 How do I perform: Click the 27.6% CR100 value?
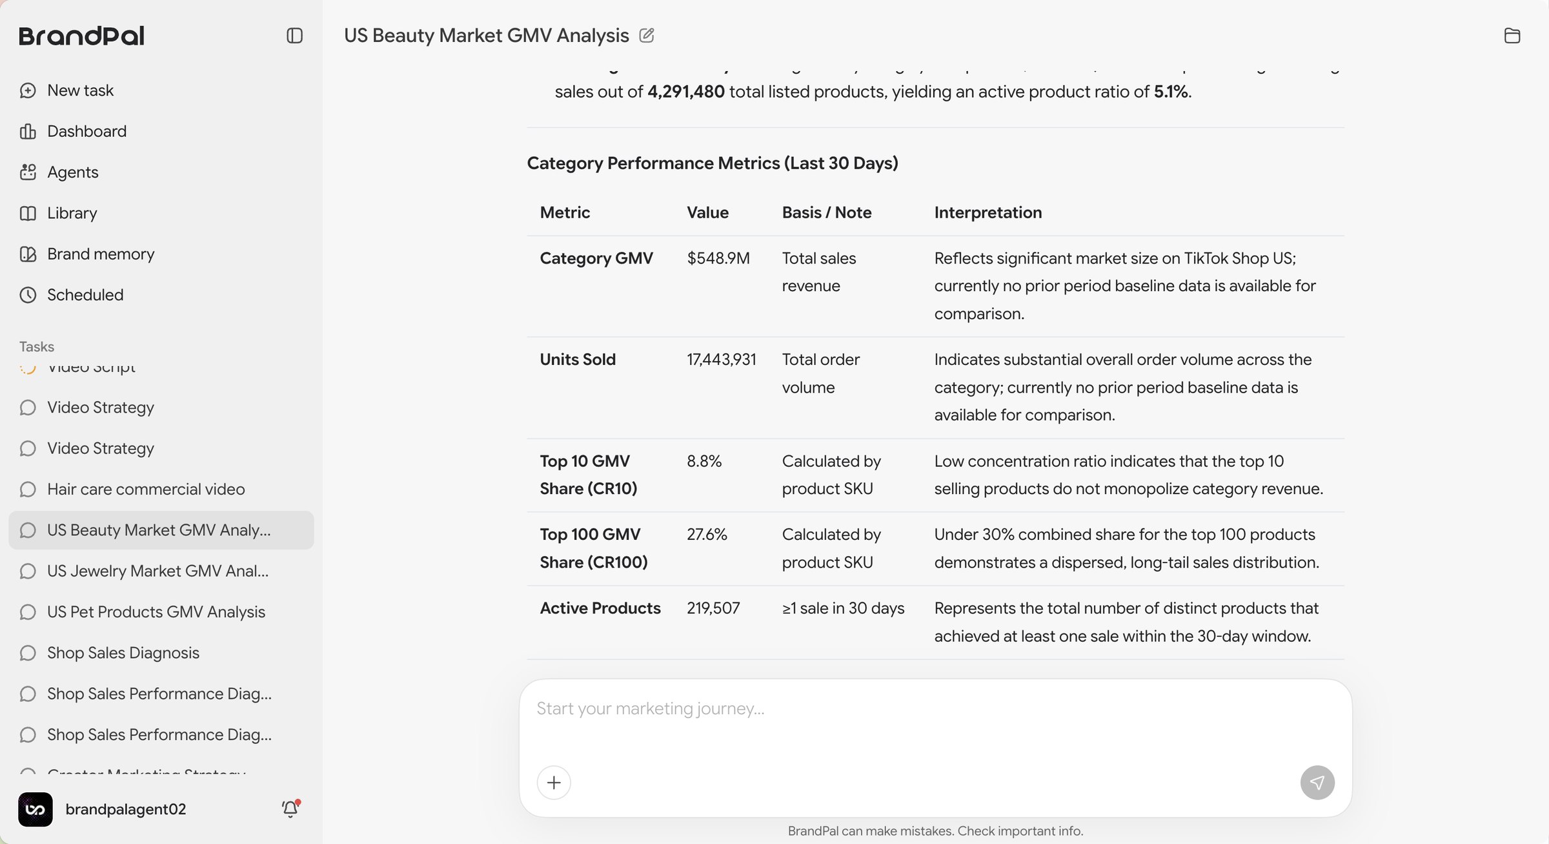click(707, 535)
